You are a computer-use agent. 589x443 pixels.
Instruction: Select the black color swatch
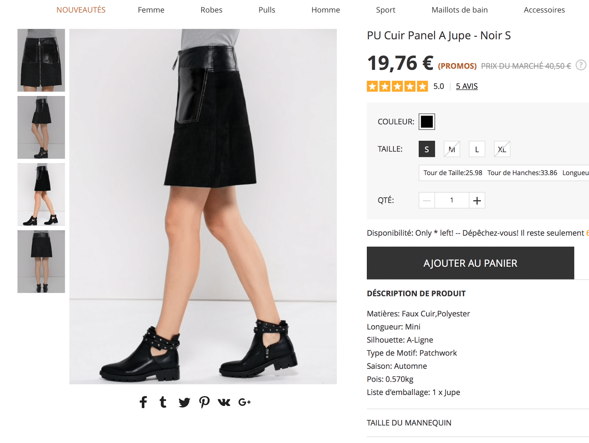click(427, 122)
